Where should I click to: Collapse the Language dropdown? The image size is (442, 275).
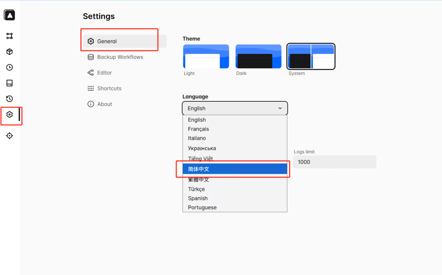point(235,108)
